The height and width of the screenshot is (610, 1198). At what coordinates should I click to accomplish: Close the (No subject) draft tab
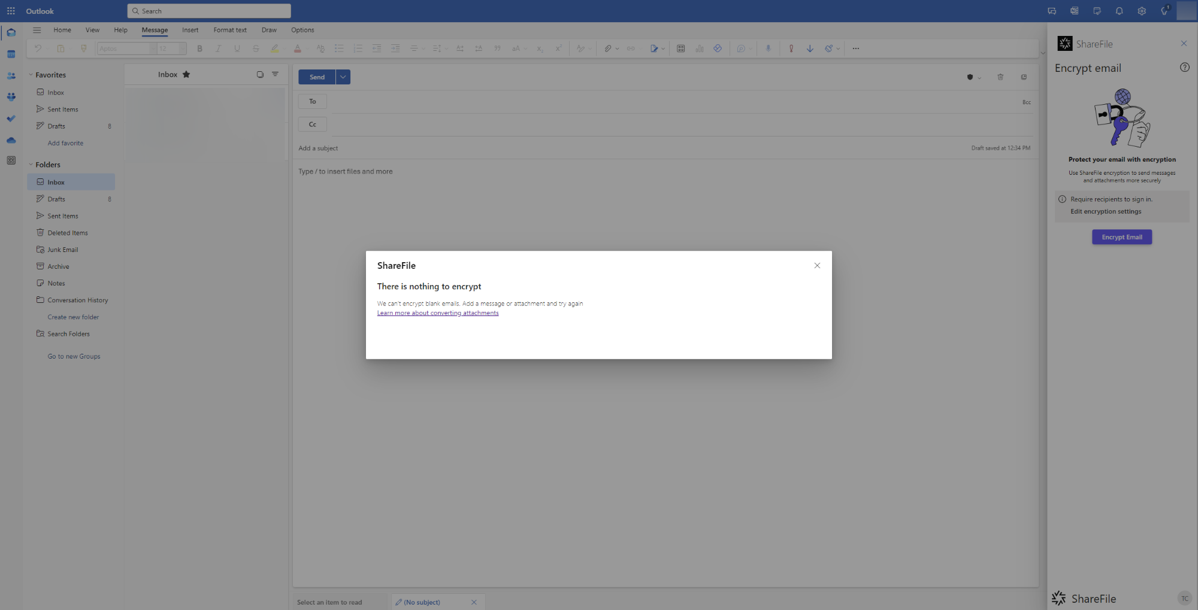click(474, 602)
